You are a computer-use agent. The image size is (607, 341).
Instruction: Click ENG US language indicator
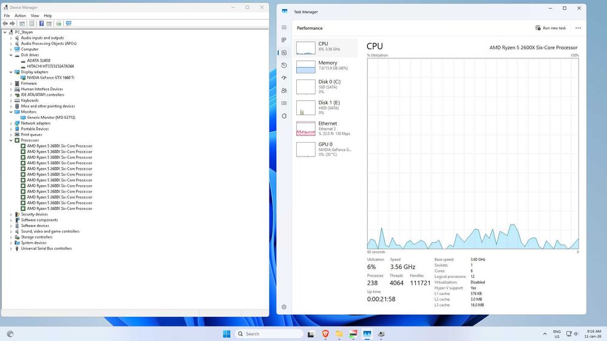557,334
